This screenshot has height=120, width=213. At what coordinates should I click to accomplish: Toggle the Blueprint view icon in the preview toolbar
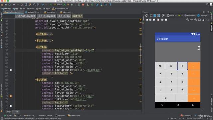tap(155, 16)
